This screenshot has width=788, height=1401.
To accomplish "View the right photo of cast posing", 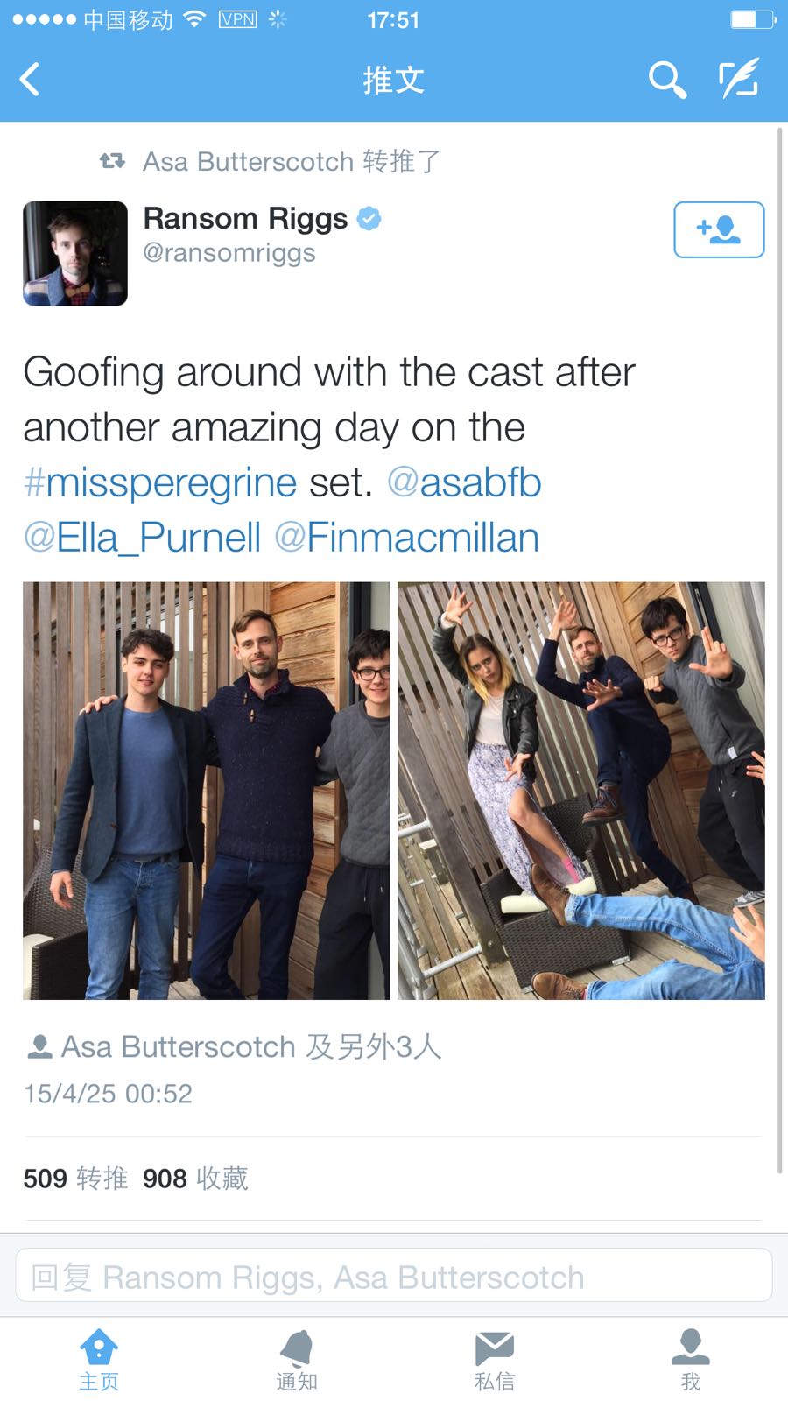I will pyautogui.click(x=581, y=791).
